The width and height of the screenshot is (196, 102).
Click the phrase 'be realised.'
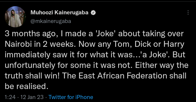pos(26,86)
